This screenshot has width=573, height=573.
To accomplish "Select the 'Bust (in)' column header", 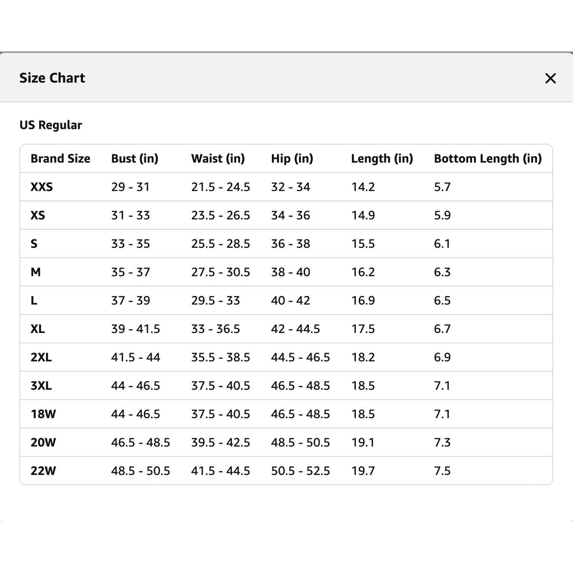I will tap(135, 158).
